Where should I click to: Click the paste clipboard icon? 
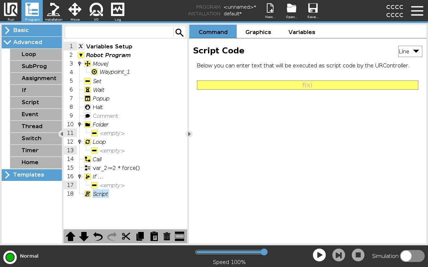click(x=154, y=236)
